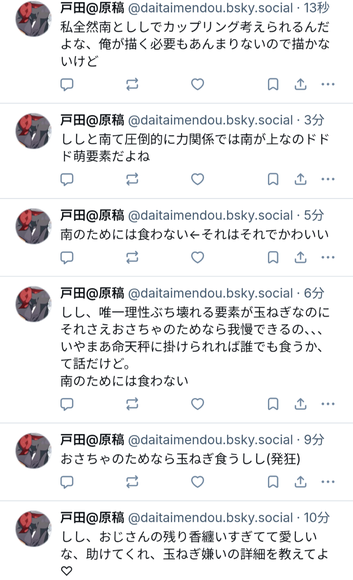This screenshot has height=580, width=353.
Task: Share the 6分 post about 命天秤
Action: [x=300, y=404]
